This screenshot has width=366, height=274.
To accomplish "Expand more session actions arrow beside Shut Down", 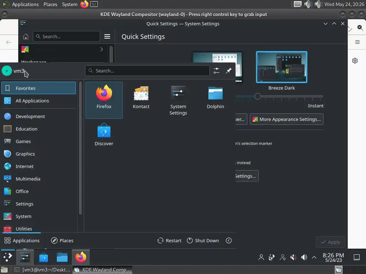I will (229, 240).
